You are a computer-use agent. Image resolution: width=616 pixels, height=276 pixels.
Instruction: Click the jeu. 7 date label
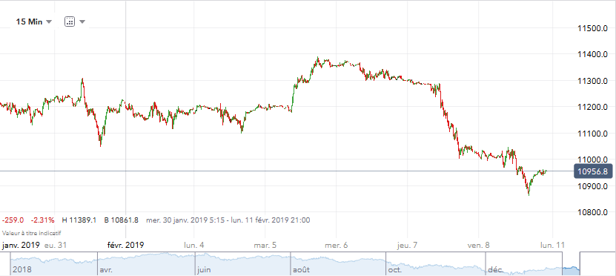[407, 246]
